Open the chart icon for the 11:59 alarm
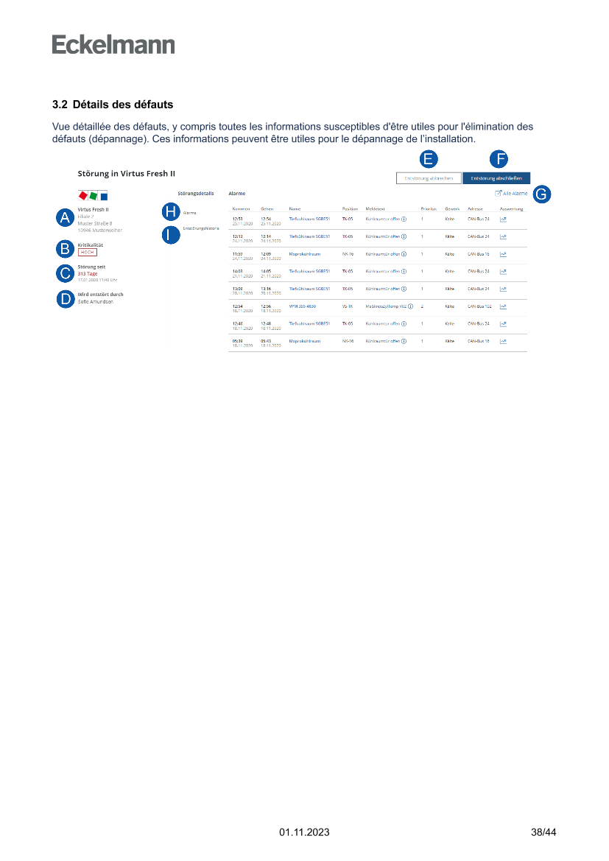Screen dimensions: 609x861 pyautogui.click(x=503, y=254)
